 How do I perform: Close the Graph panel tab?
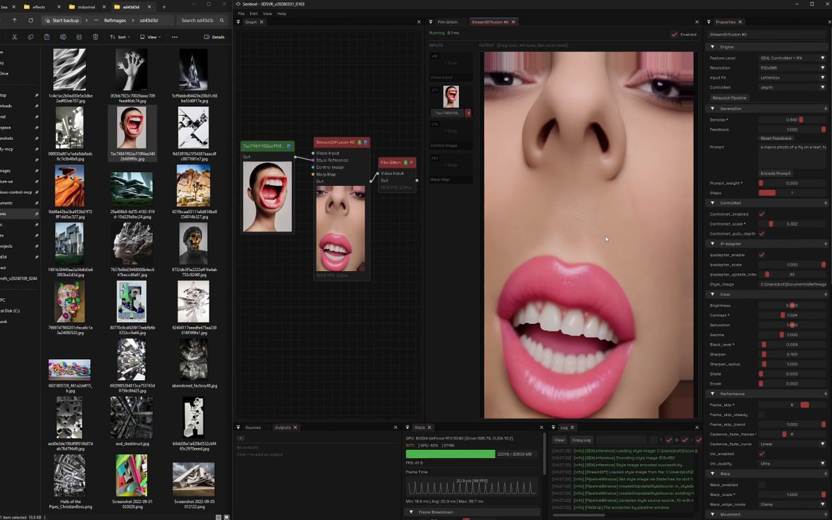pyautogui.click(x=261, y=21)
